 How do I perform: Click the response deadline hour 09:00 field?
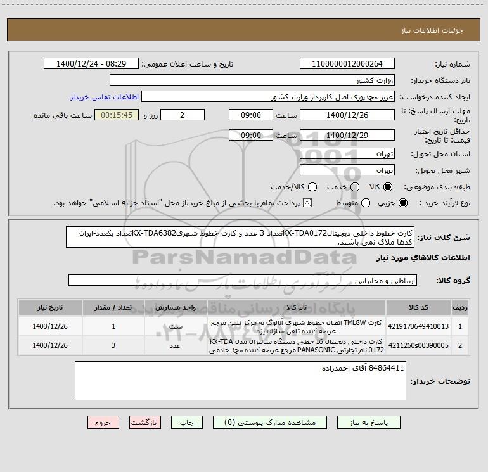pos(251,115)
